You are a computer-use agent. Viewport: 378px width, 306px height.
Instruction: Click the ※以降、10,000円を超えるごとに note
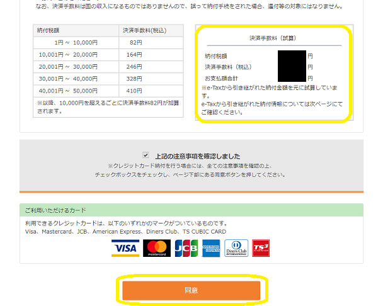point(108,107)
